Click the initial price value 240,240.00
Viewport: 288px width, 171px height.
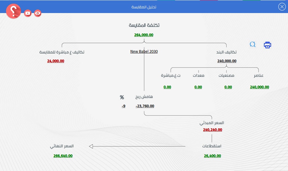point(213,130)
